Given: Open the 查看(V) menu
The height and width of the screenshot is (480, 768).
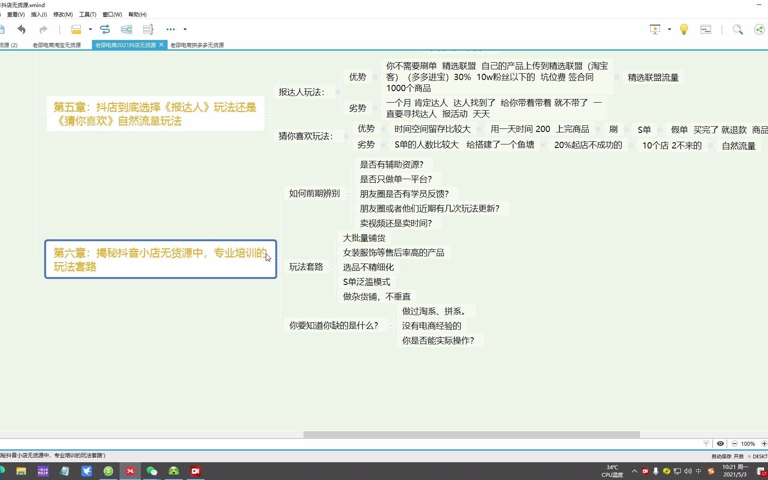Looking at the screenshot, I should (x=16, y=15).
